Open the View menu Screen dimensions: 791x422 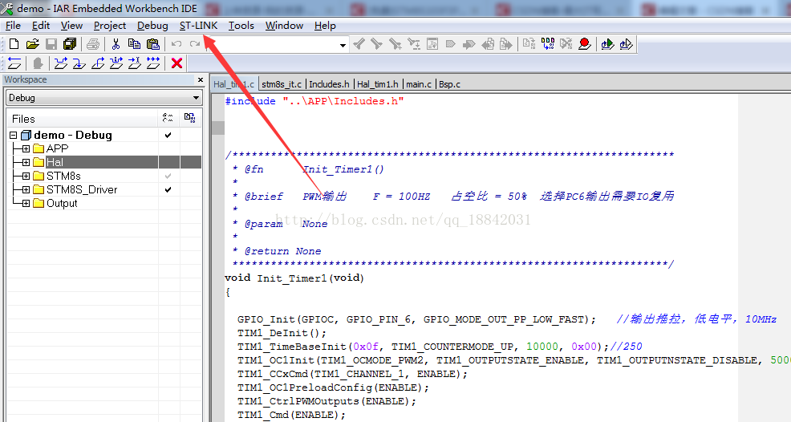(x=71, y=25)
